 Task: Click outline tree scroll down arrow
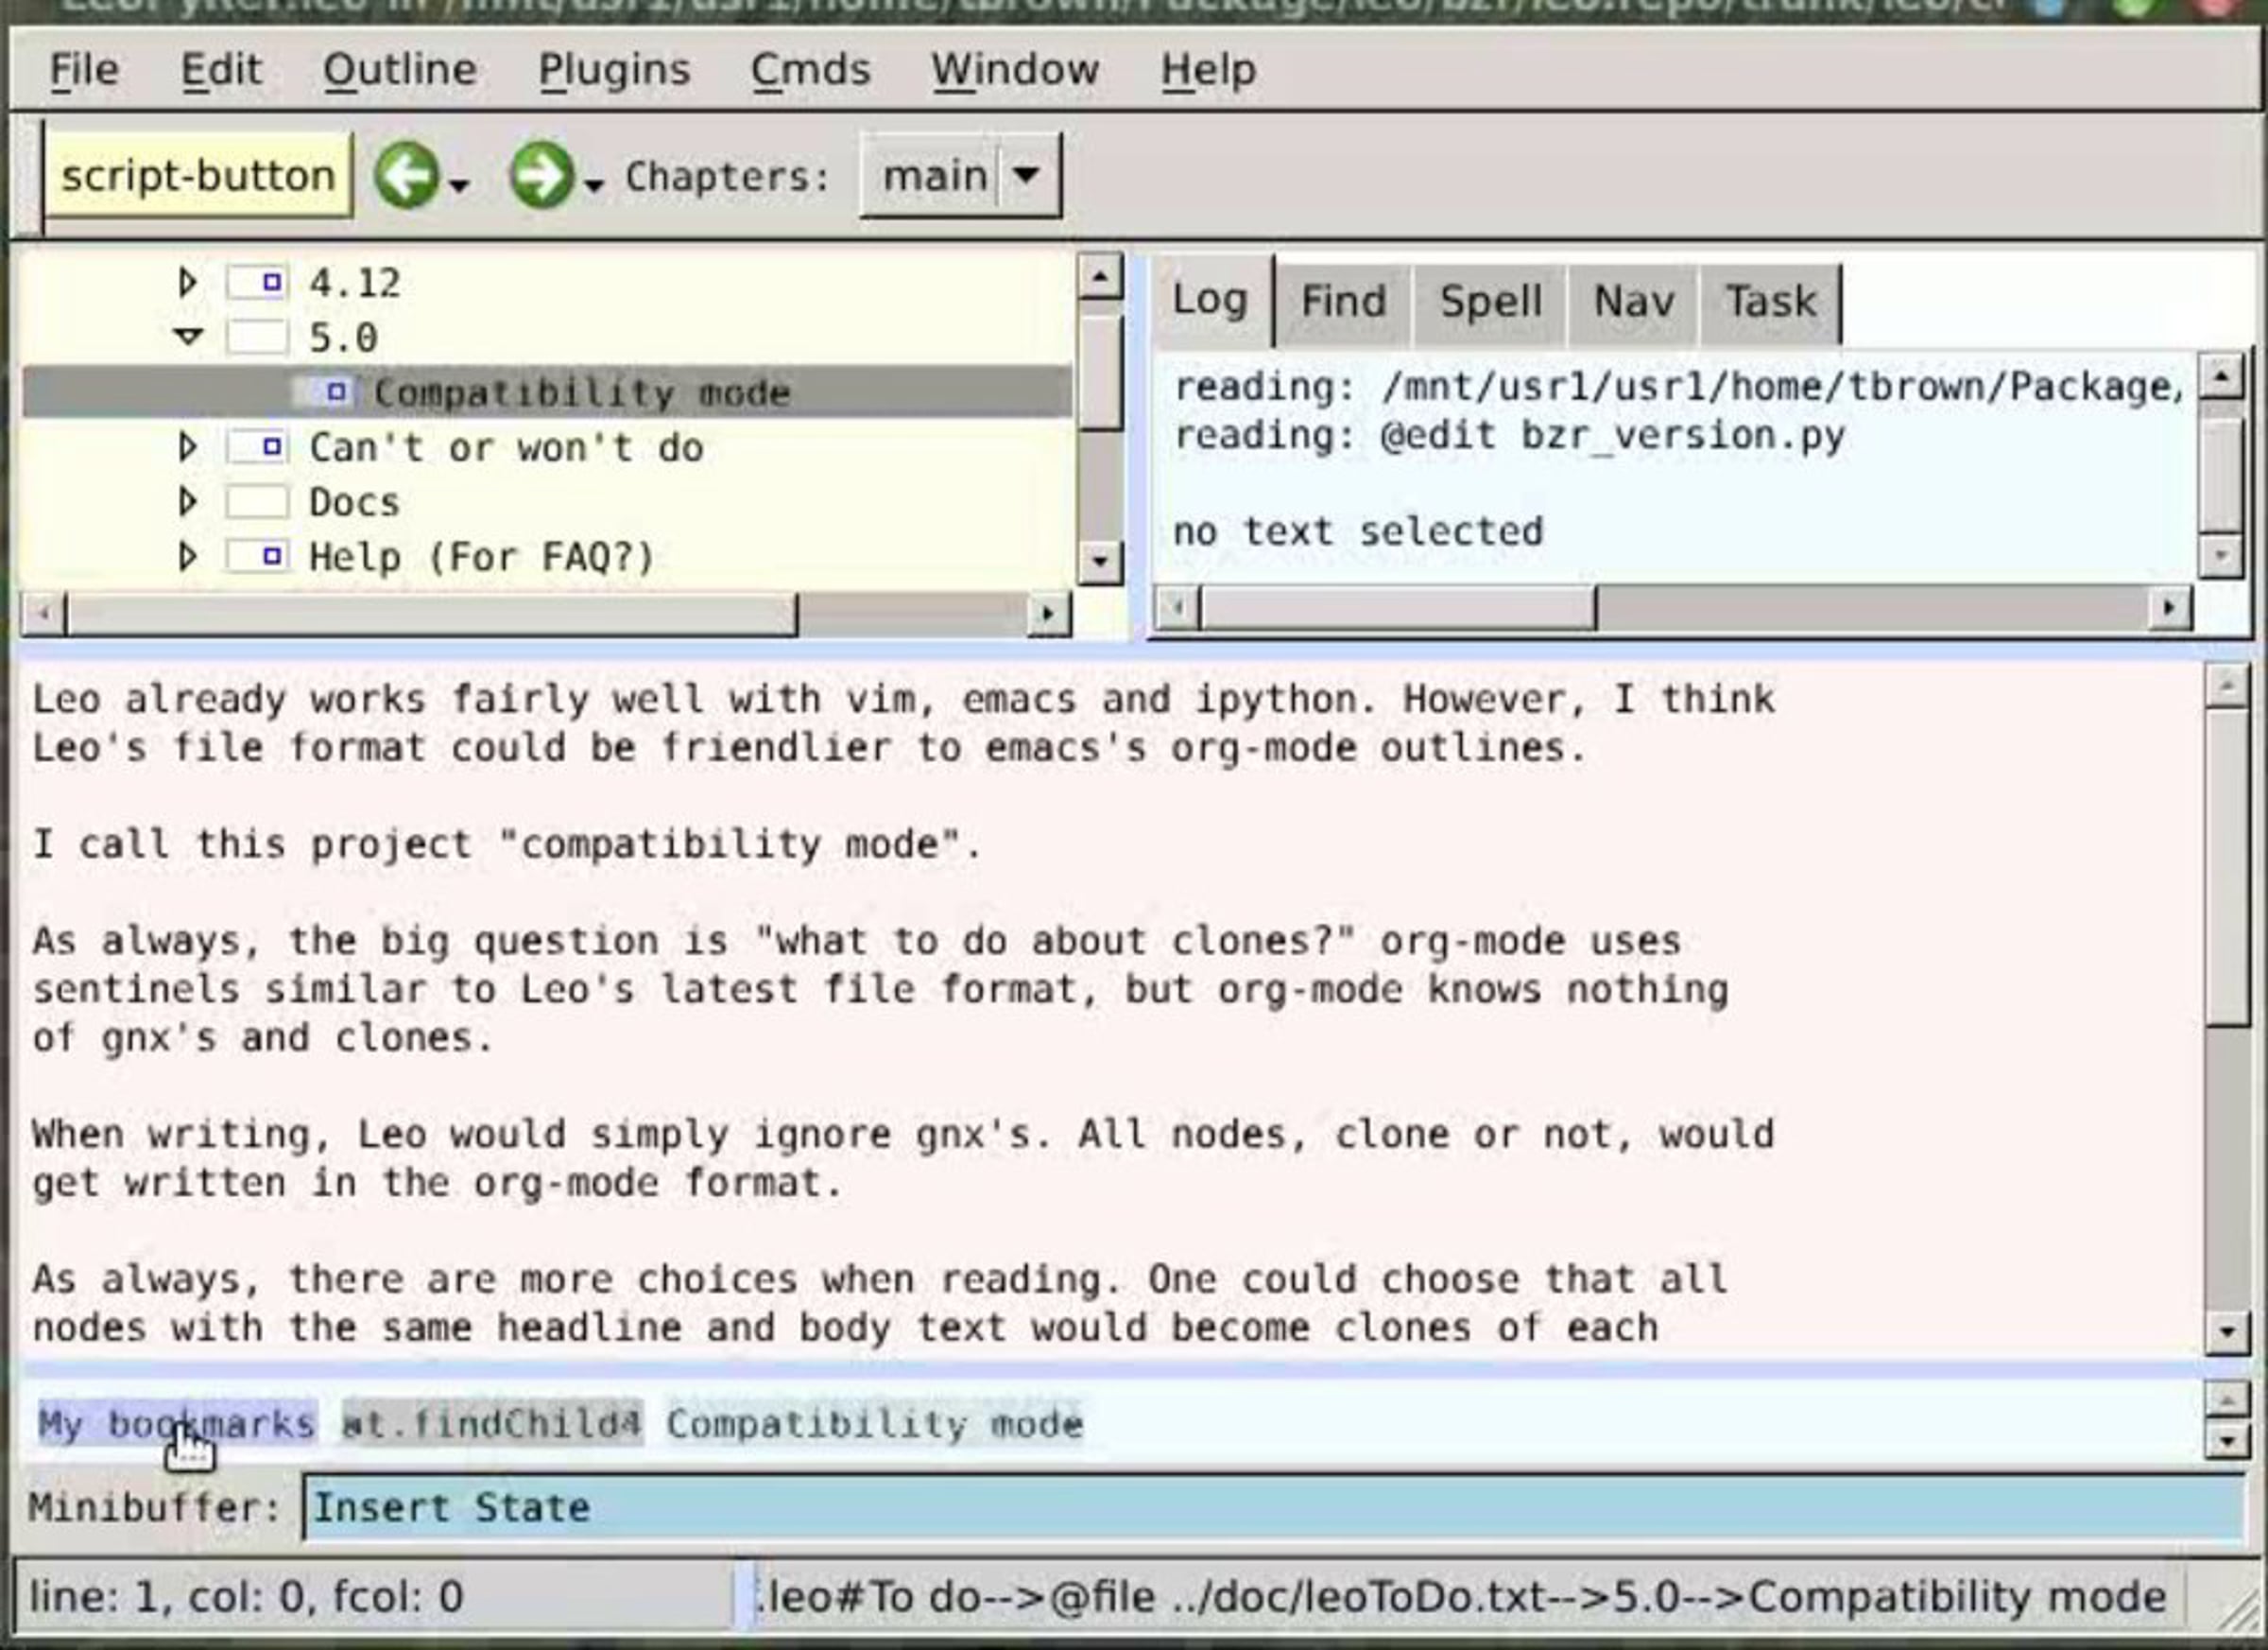tap(1100, 561)
